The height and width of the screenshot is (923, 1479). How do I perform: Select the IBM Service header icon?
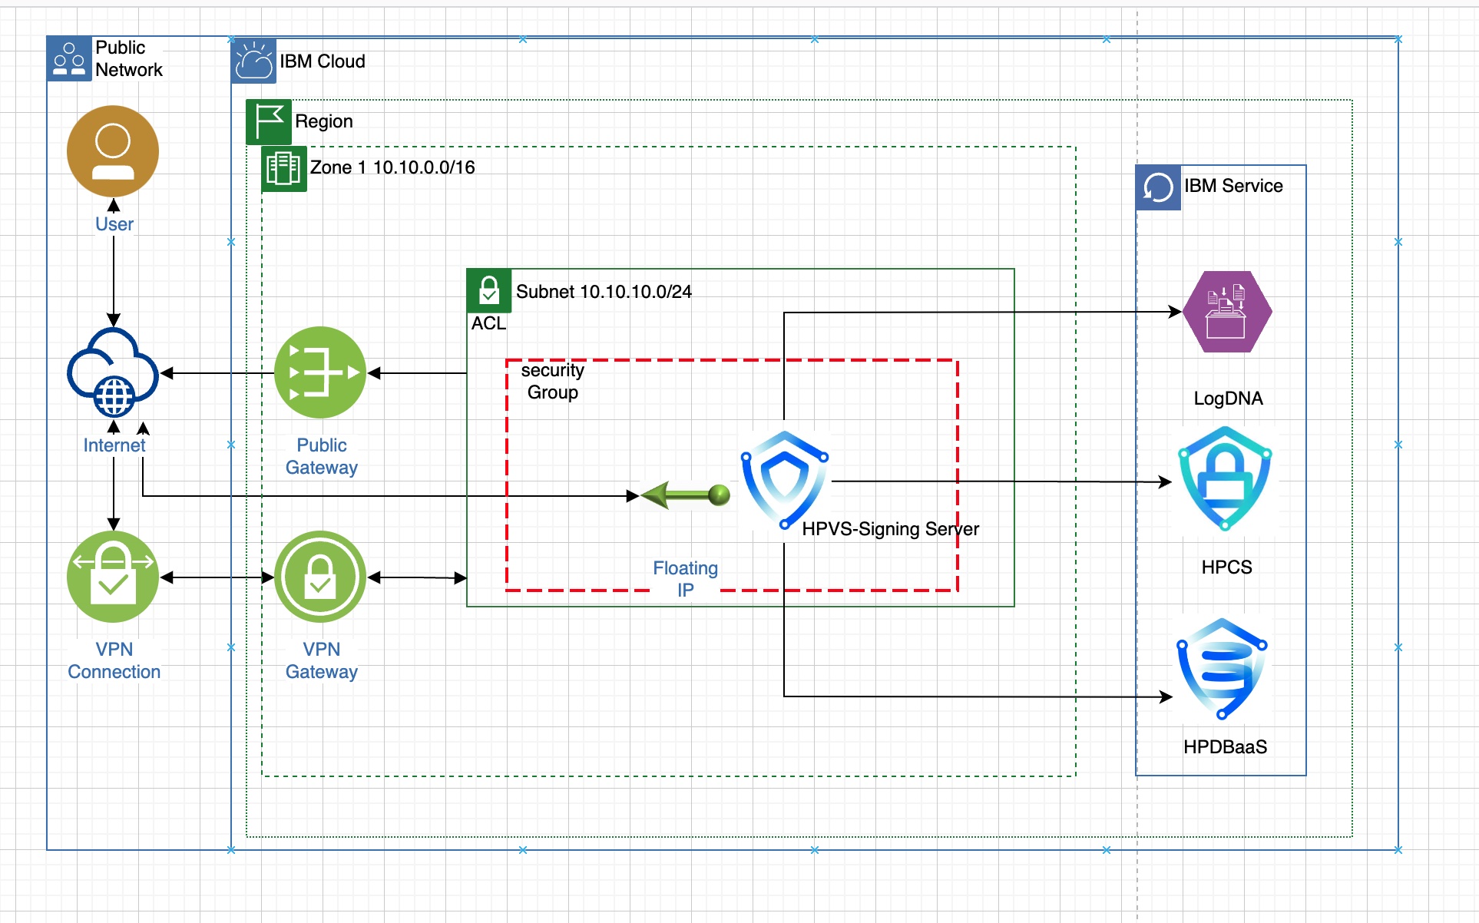[1158, 187]
